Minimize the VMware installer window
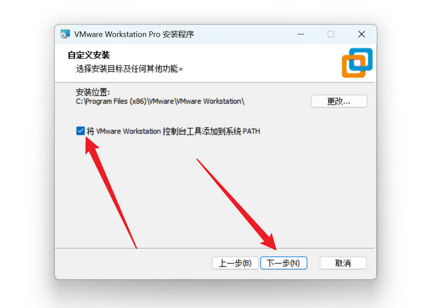The height and width of the screenshot is (308, 435). (301, 34)
